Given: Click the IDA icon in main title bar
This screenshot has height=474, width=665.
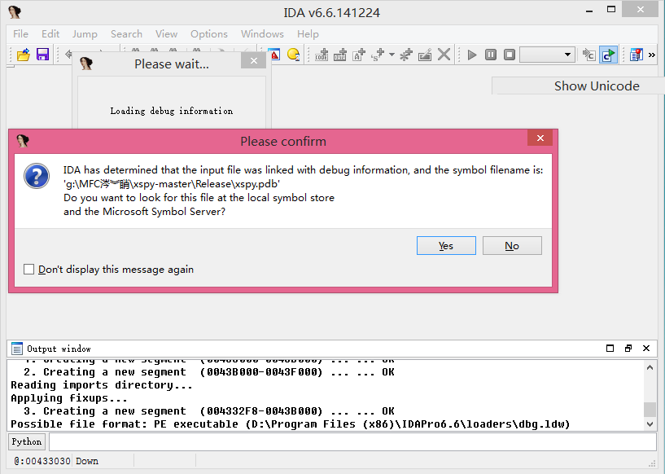Looking at the screenshot, I should [x=15, y=12].
